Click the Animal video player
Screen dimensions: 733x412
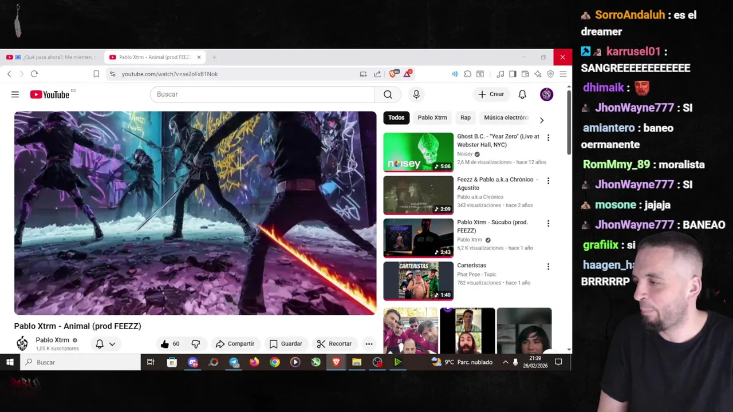[195, 213]
